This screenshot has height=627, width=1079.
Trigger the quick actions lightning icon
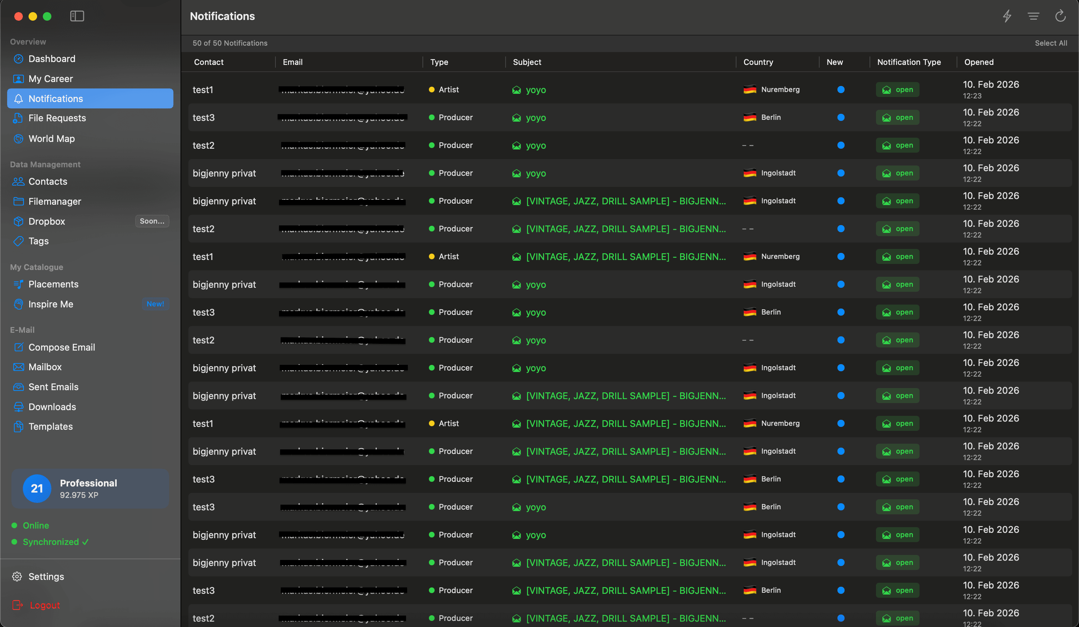(1007, 16)
